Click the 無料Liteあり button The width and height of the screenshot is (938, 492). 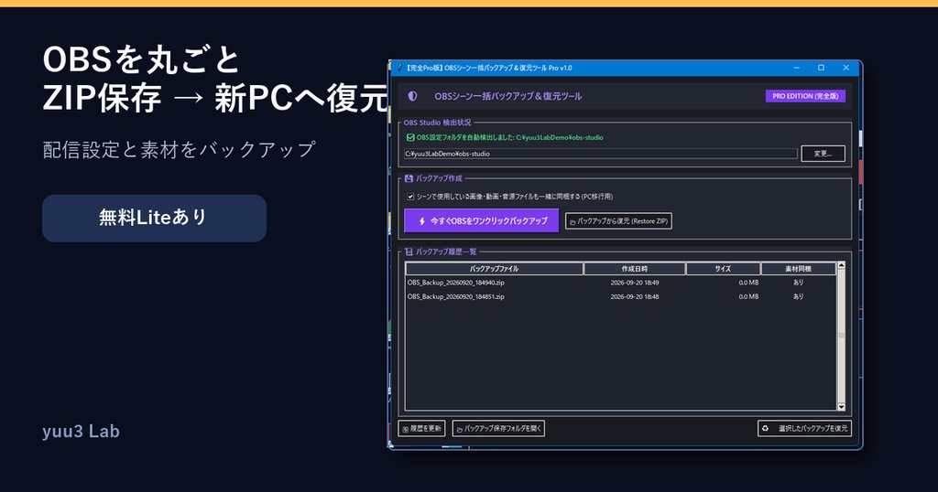coord(154,218)
